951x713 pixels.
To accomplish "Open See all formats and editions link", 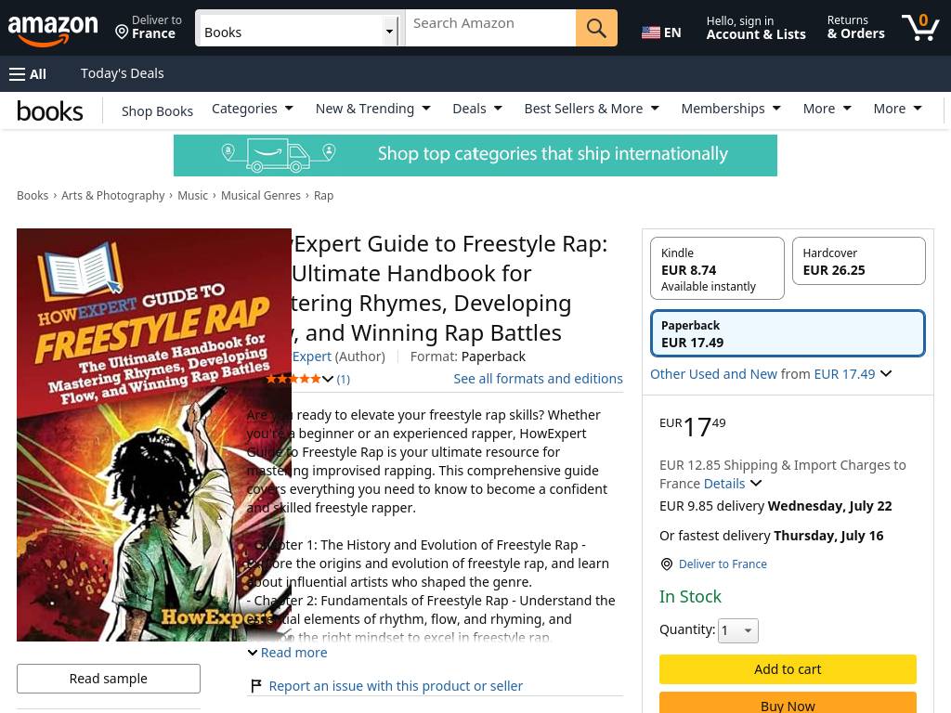I will (538, 379).
